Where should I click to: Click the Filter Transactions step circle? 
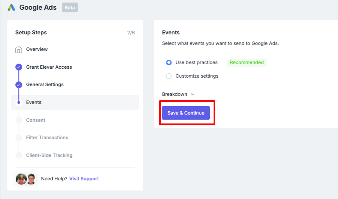coord(19,137)
